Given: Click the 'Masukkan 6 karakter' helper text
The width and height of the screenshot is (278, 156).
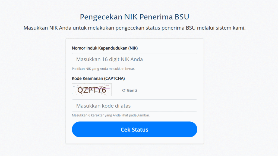Looking at the screenshot, I should tap(111, 115).
